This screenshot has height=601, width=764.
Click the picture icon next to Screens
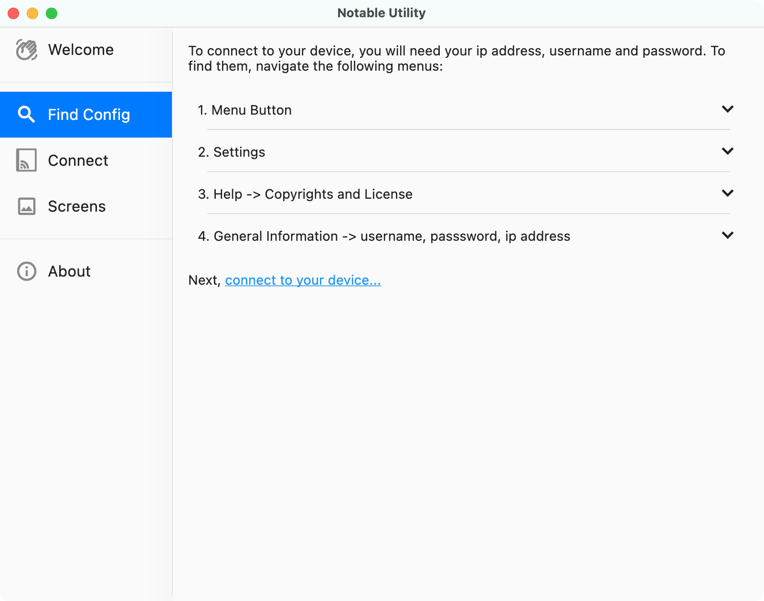point(27,206)
